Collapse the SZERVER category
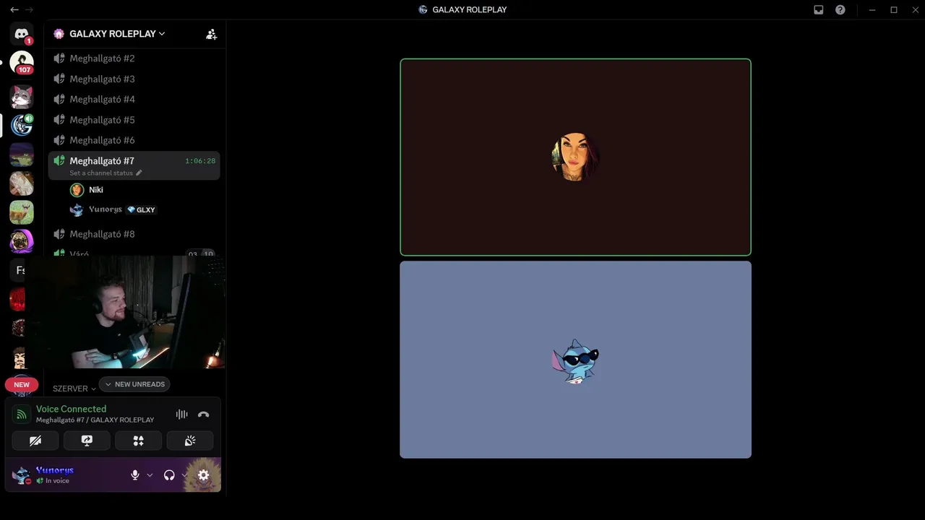Image resolution: width=925 pixels, height=520 pixels. 74,389
